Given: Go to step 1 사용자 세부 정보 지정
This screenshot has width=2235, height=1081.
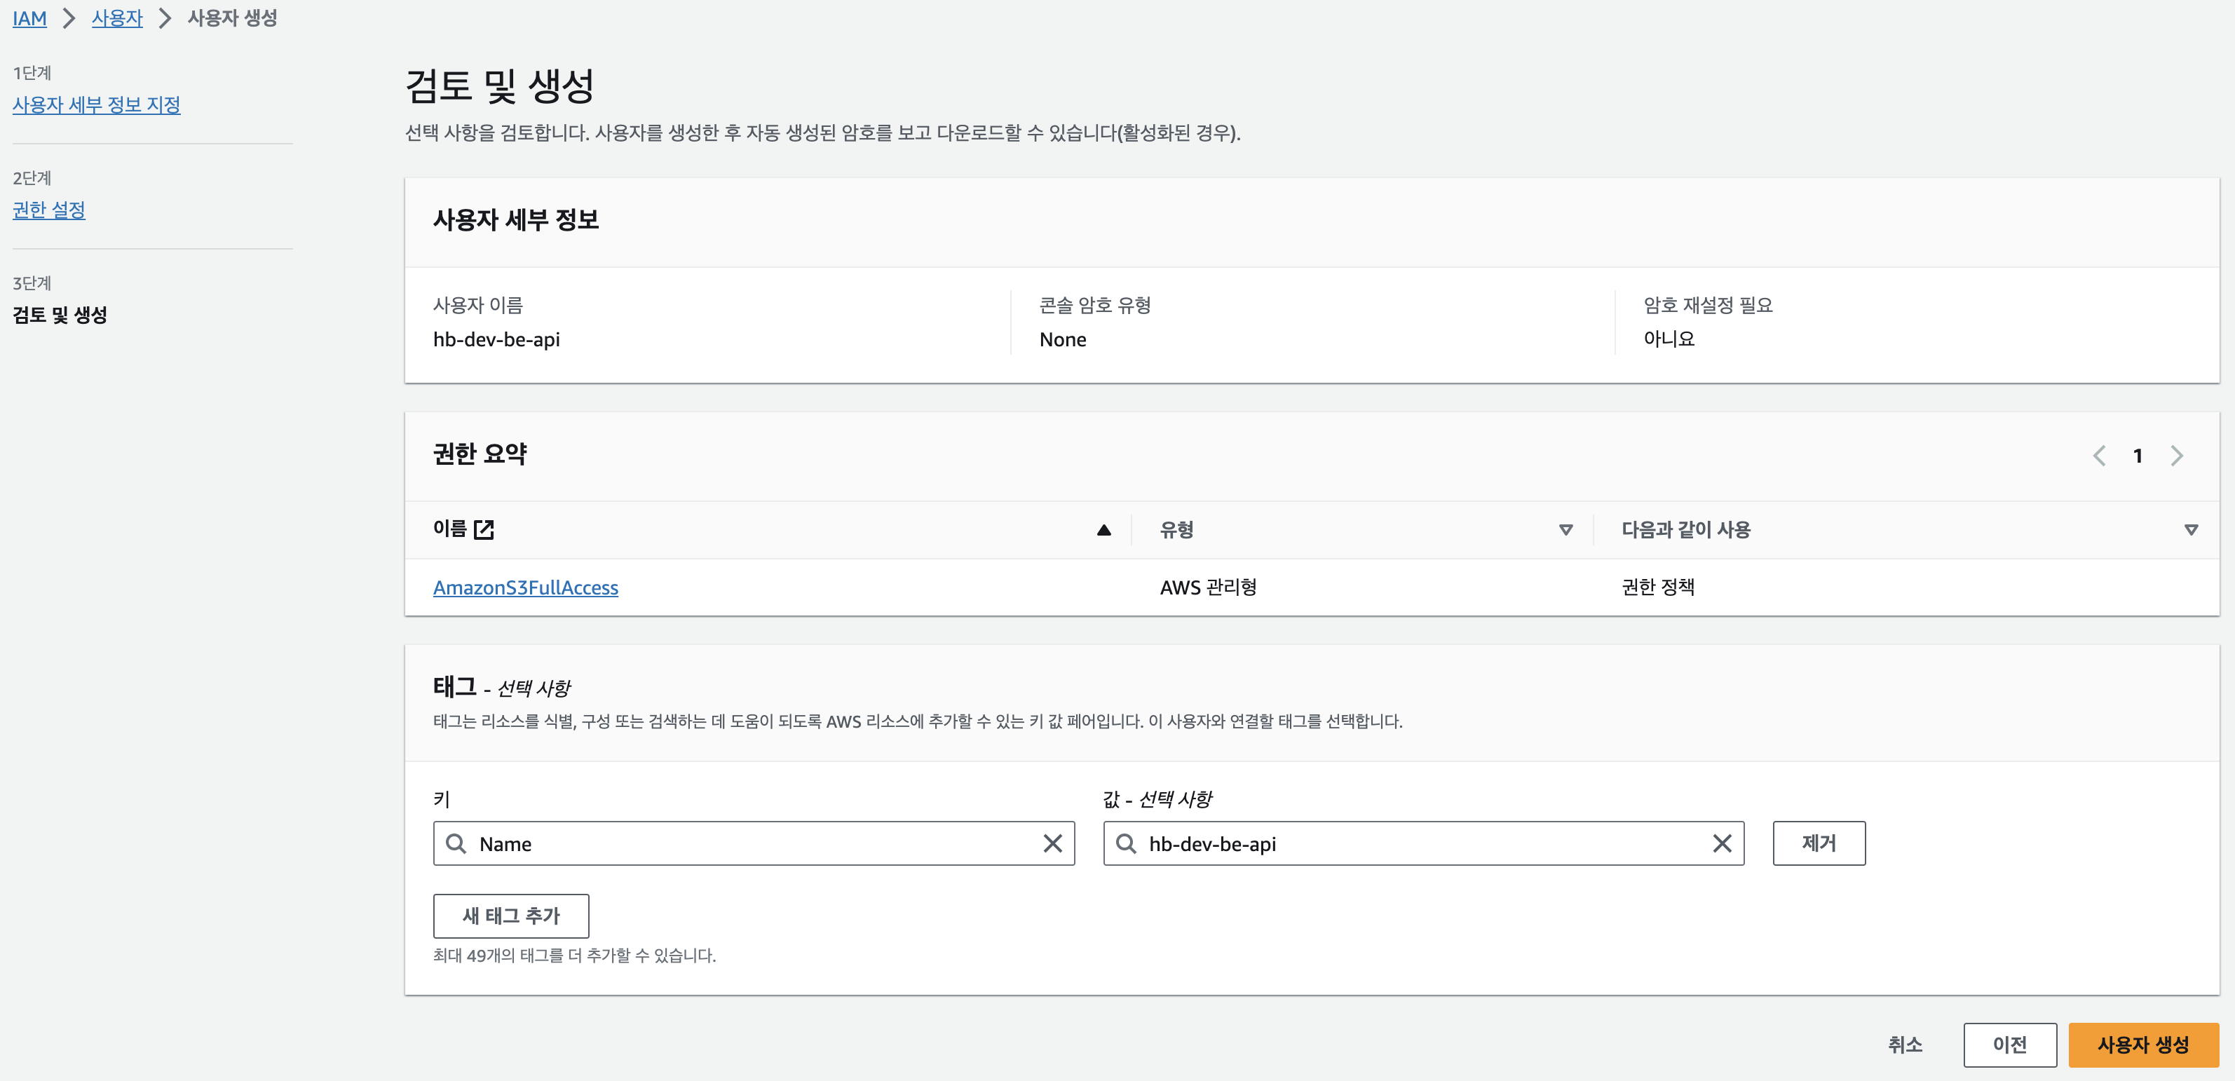Looking at the screenshot, I should click(96, 105).
